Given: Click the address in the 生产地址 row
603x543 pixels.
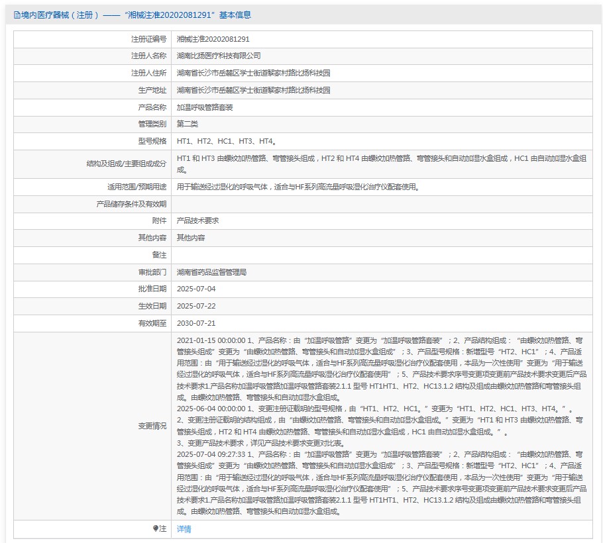Looking at the screenshot, I should click(253, 90).
